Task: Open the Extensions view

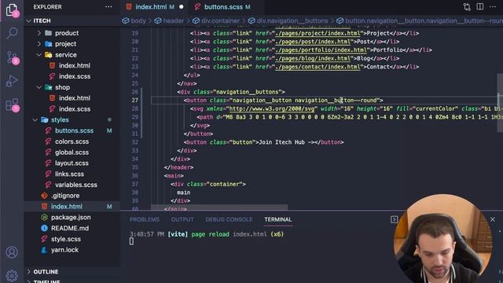Action: [13, 105]
